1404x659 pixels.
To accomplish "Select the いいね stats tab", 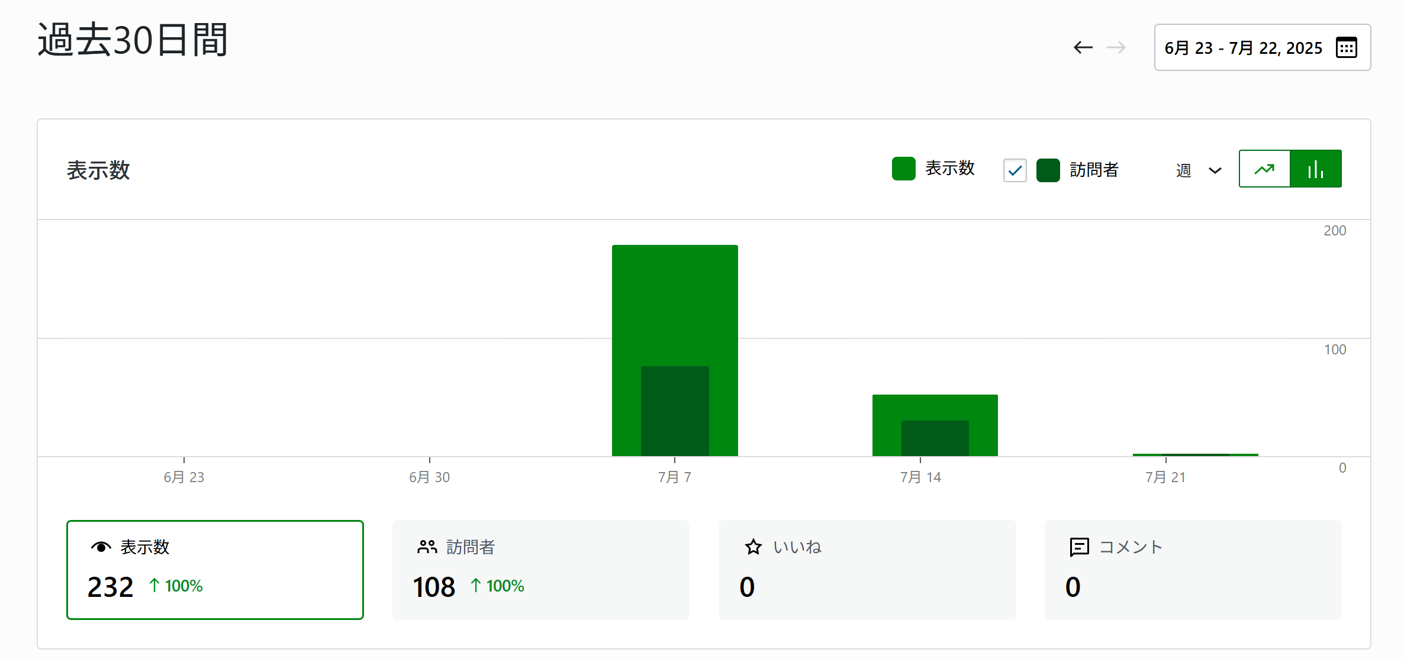I will coord(867,570).
